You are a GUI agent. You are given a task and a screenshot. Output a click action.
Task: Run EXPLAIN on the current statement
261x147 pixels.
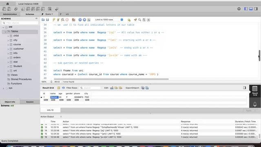click(62, 20)
